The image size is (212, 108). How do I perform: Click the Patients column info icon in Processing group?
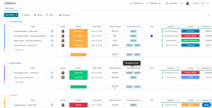coord(178,27)
